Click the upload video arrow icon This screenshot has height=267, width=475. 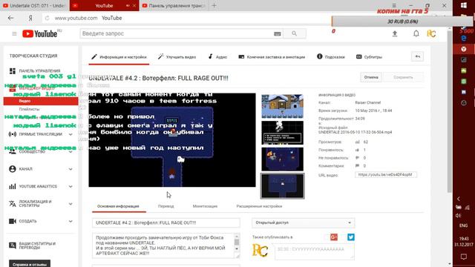(395, 33)
